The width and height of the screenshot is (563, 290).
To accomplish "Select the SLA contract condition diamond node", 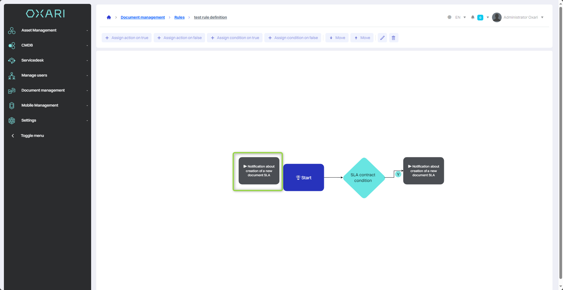I will pos(364,178).
